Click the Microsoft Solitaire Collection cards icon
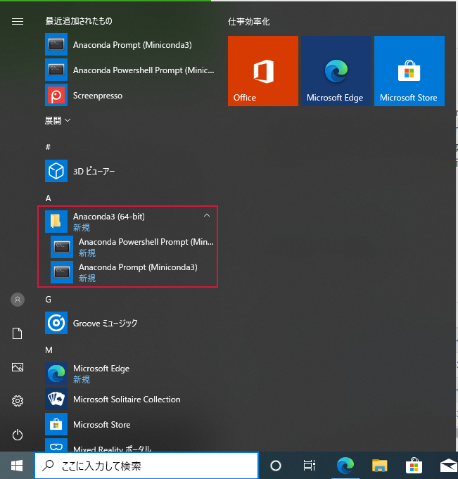This screenshot has width=458, height=479. 56,399
